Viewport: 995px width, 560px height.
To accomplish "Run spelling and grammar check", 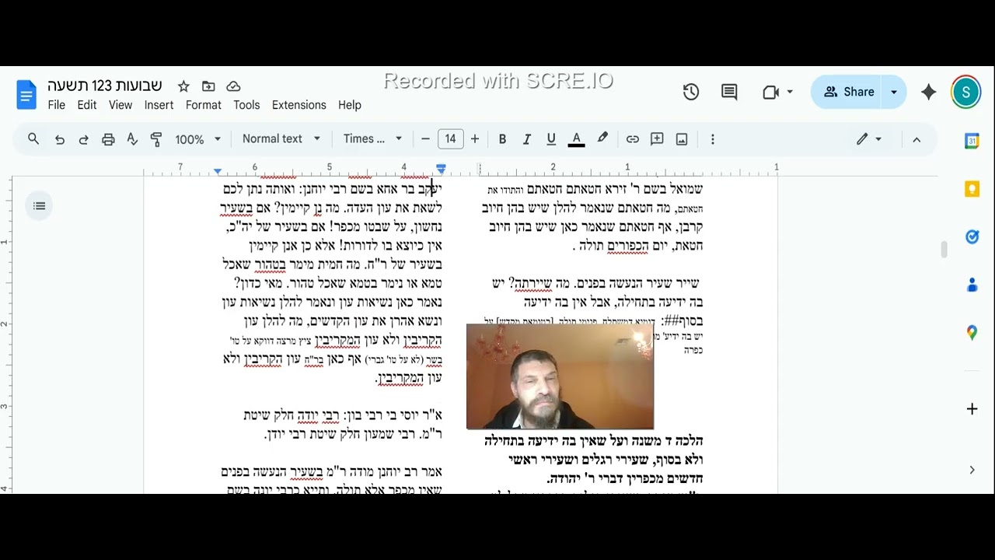I will click(132, 139).
